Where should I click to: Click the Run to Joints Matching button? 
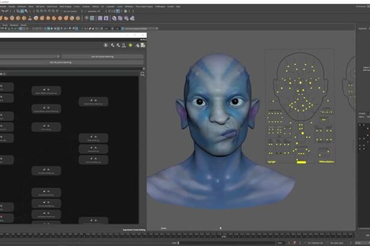click(61, 62)
